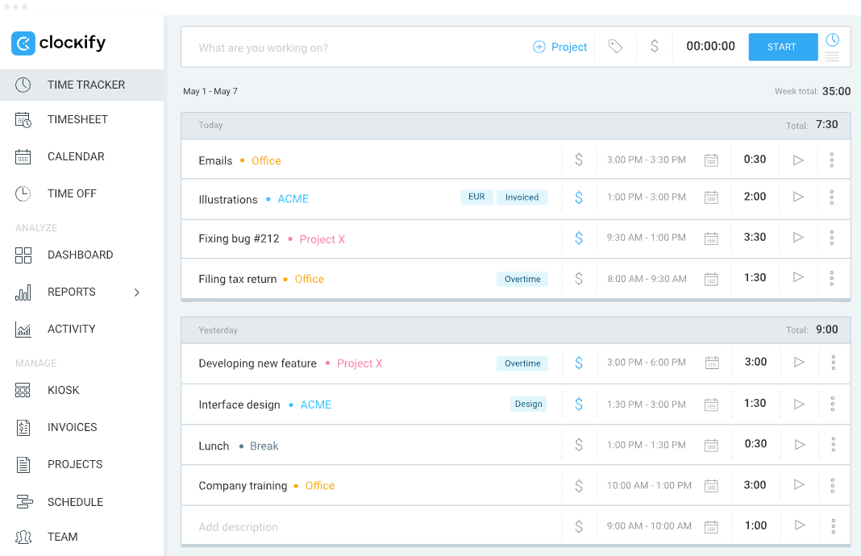Image resolution: width=861 pixels, height=556 pixels.
Task: Select the Break project on Lunch
Action: coord(264,446)
